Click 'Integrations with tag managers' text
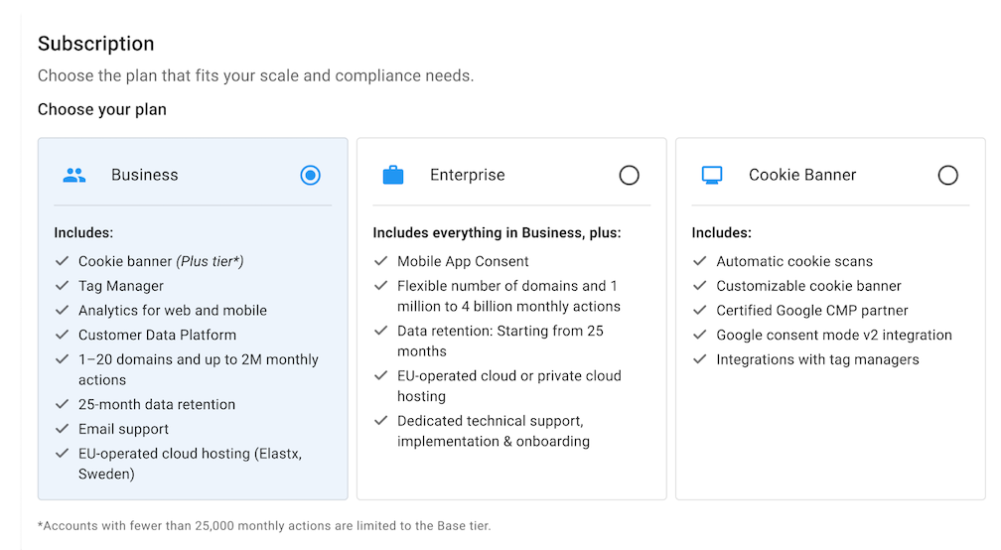Screen dimensions: 1001x550 818,359
